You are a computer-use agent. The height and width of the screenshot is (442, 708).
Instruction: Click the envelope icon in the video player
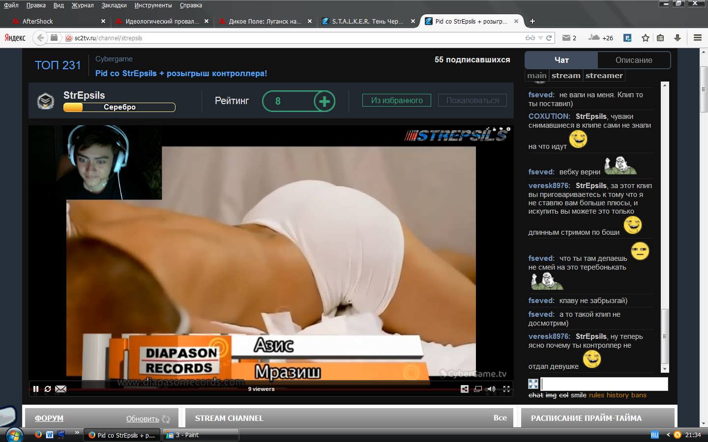tap(61, 389)
